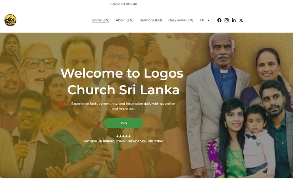
Task: Open the Daily verse (EN) page
Action: 181,20
